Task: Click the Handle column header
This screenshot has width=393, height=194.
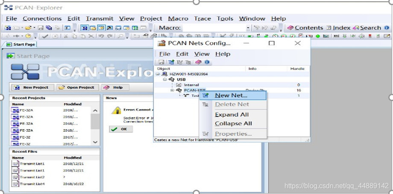Action: [298, 69]
